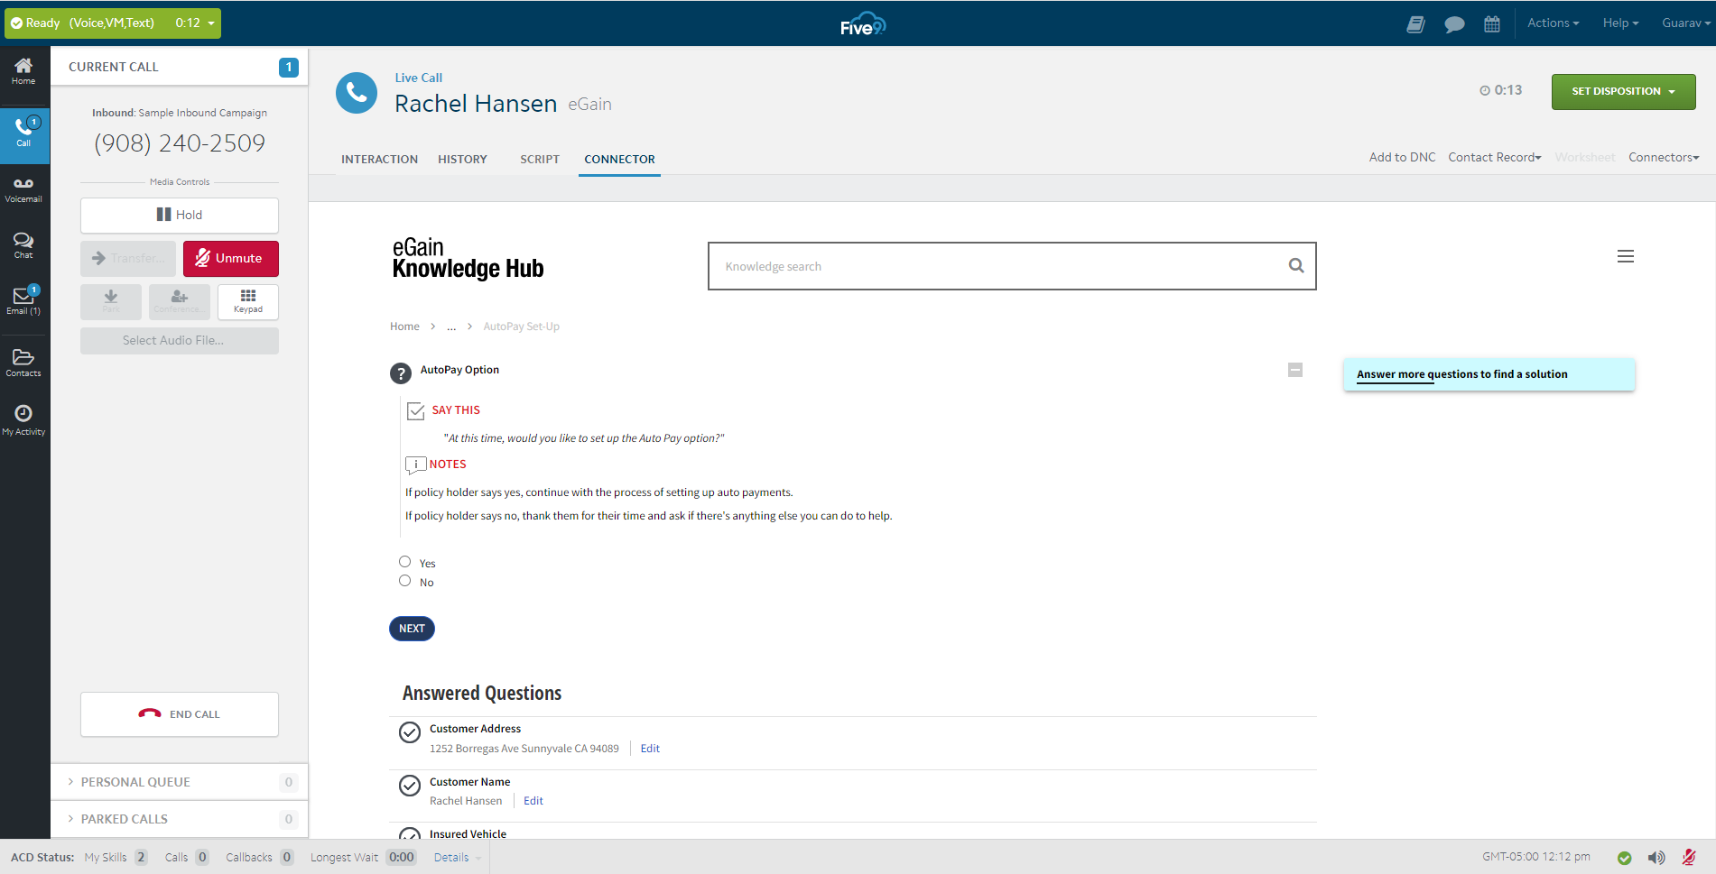
Task: Click inside the Knowledge search field
Action: pyautogui.click(x=993, y=266)
